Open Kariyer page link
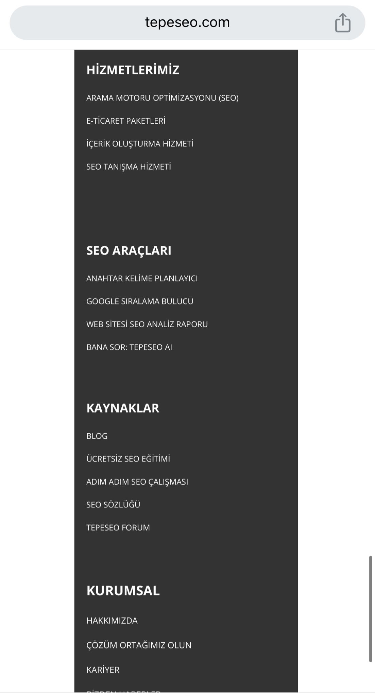The height and width of the screenshot is (696, 375). click(103, 670)
